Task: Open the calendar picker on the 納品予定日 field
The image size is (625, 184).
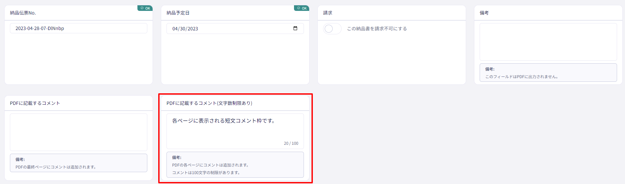Action: [x=295, y=28]
